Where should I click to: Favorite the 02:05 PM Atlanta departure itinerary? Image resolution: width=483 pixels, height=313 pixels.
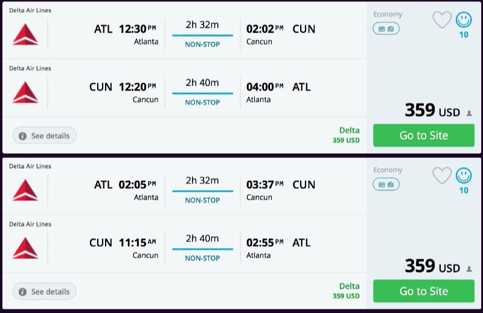tap(442, 176)
